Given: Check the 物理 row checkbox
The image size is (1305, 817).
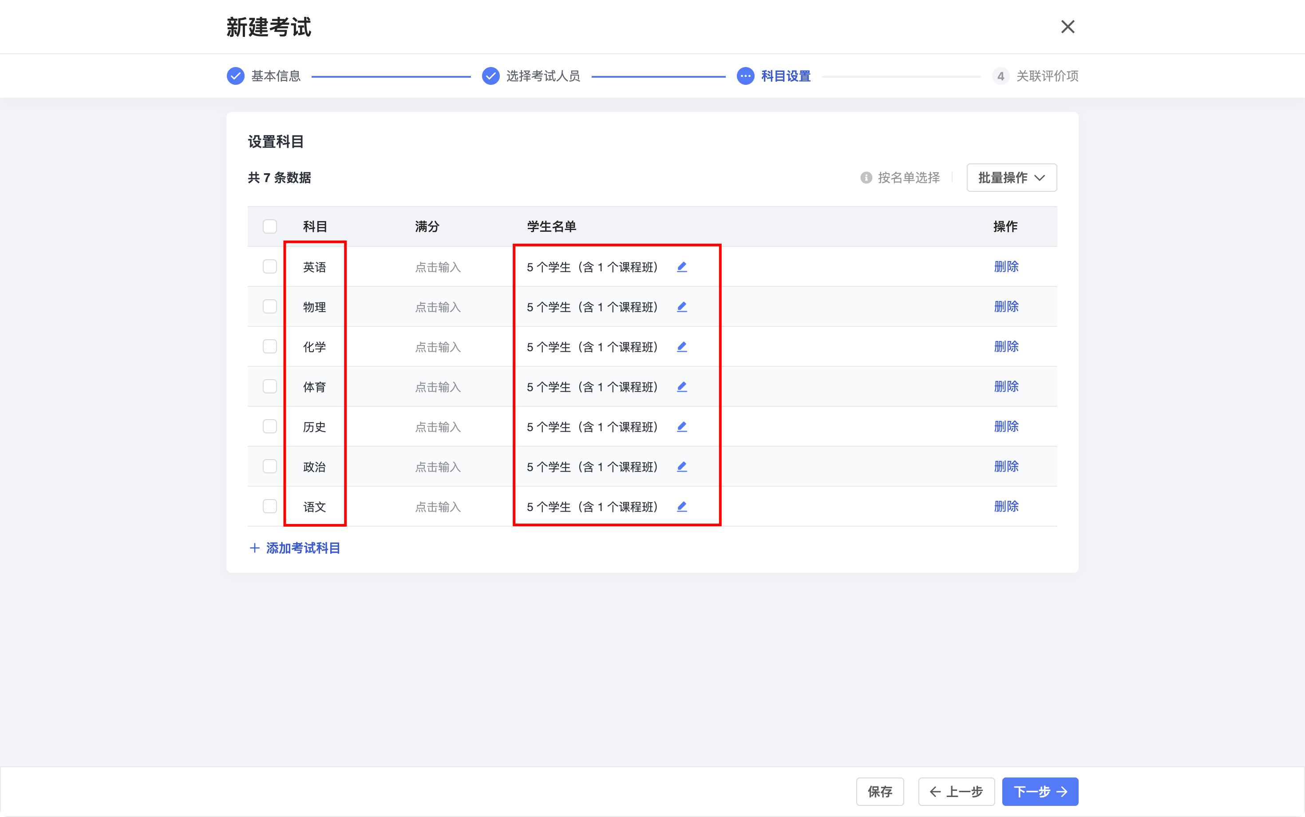Looking at the screenshot, I should coord(269,306).
